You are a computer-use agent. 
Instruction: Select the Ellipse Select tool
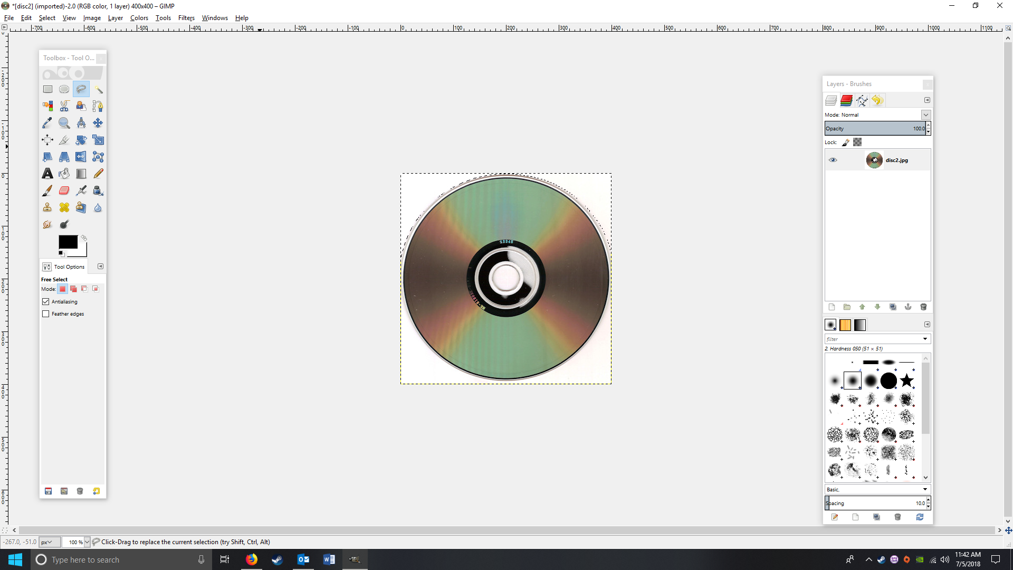pos(64,89)
